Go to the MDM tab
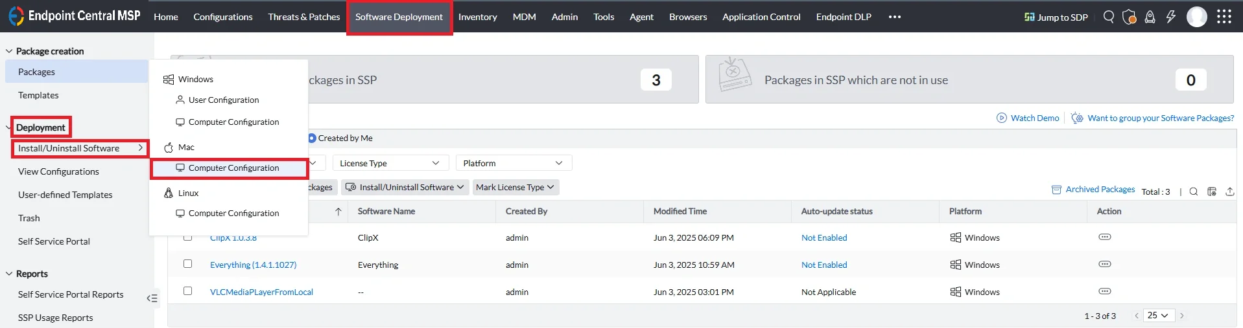The width and height of the screenshot is (1243, 328). tap(525, 17)
